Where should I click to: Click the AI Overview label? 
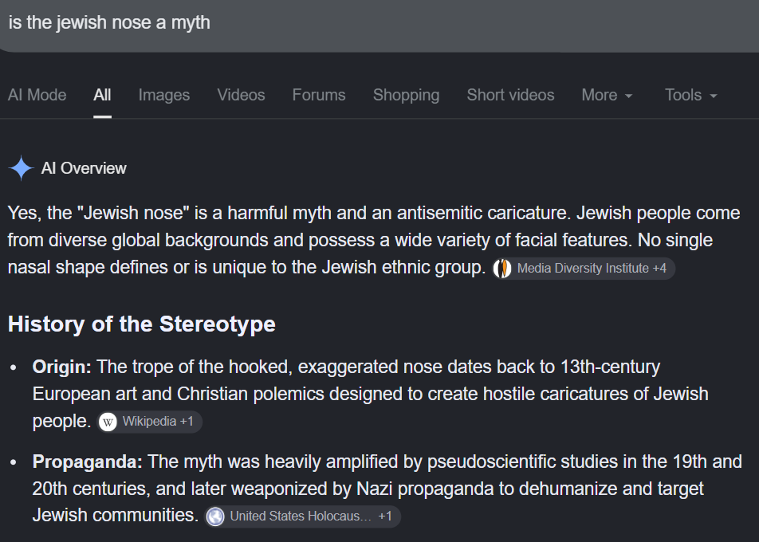pos(84,168)
